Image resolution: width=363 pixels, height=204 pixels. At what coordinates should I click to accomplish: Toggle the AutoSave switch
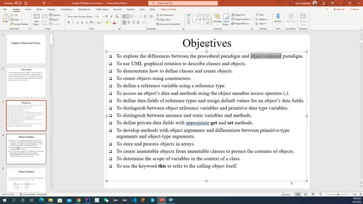tap(18, 3)
